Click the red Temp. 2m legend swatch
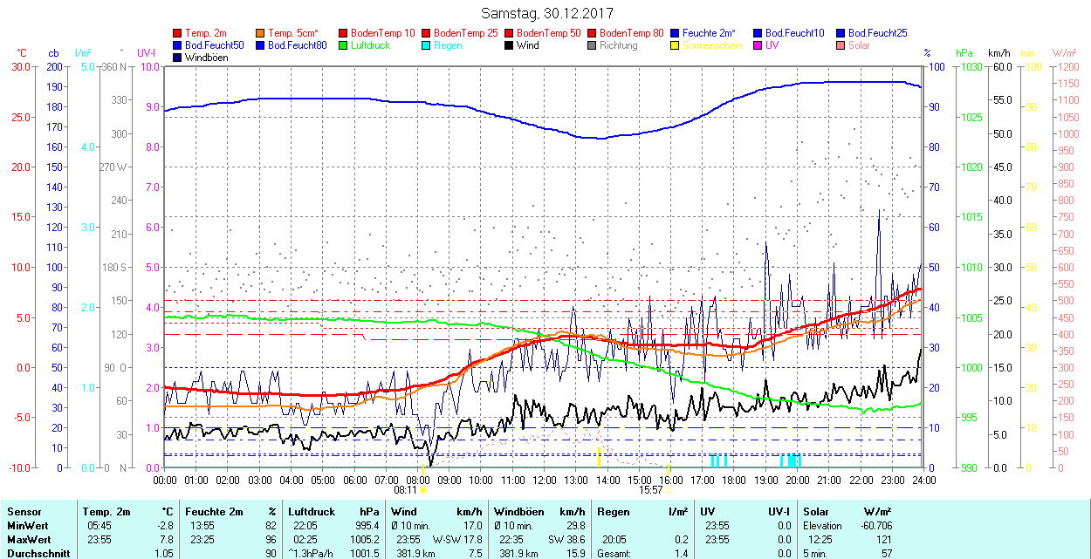The image size is (1091, 559). [x=178, y=33]
